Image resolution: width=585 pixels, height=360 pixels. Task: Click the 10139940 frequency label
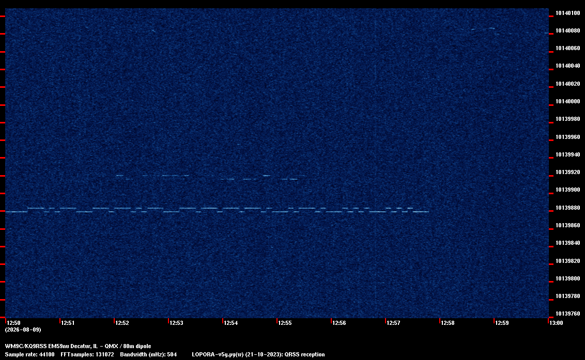coord(568,154)
